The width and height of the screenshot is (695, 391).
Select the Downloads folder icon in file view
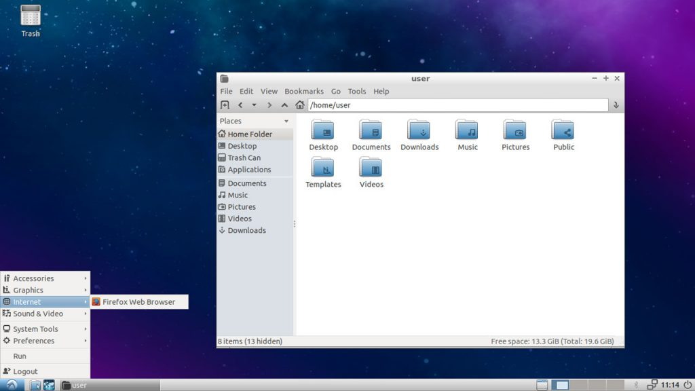[419, 130]
